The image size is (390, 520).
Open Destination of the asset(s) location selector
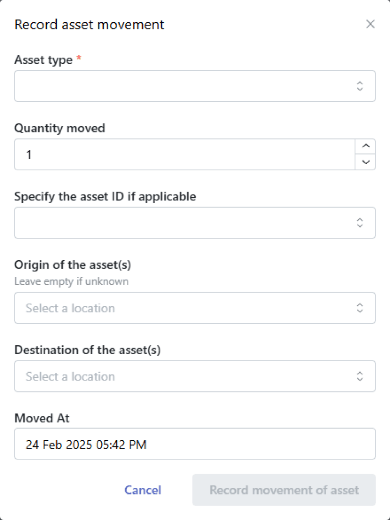click(x=195, y=376)
